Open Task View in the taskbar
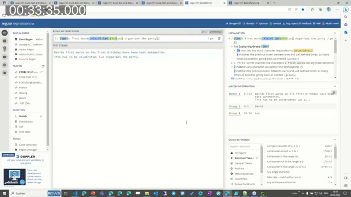The image size is (351, 197). pyautogui.click(x=66, y=193)
